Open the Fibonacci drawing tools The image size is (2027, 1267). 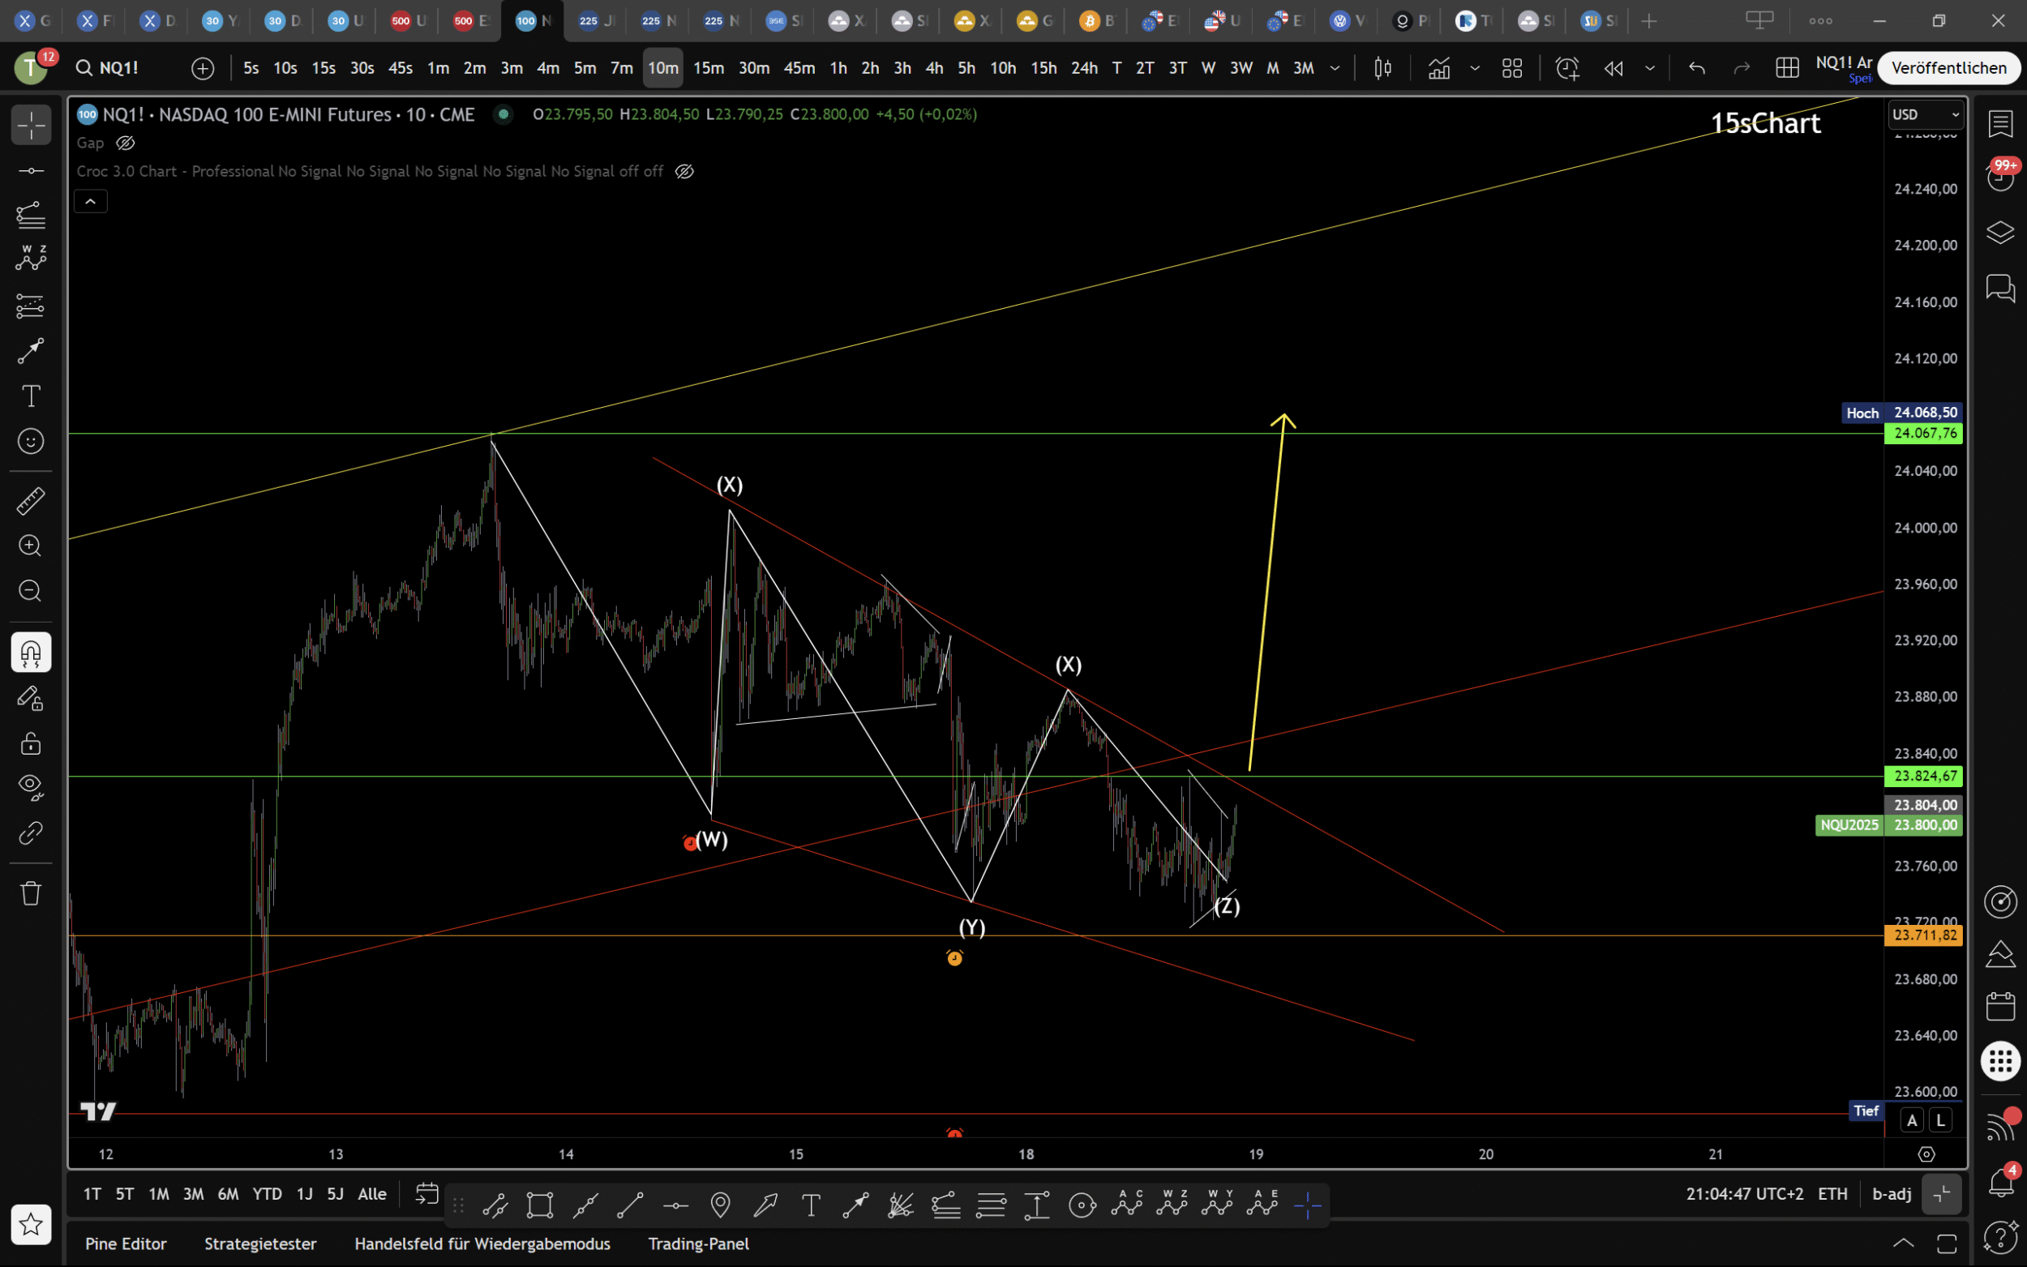click(x=30, y=215)
